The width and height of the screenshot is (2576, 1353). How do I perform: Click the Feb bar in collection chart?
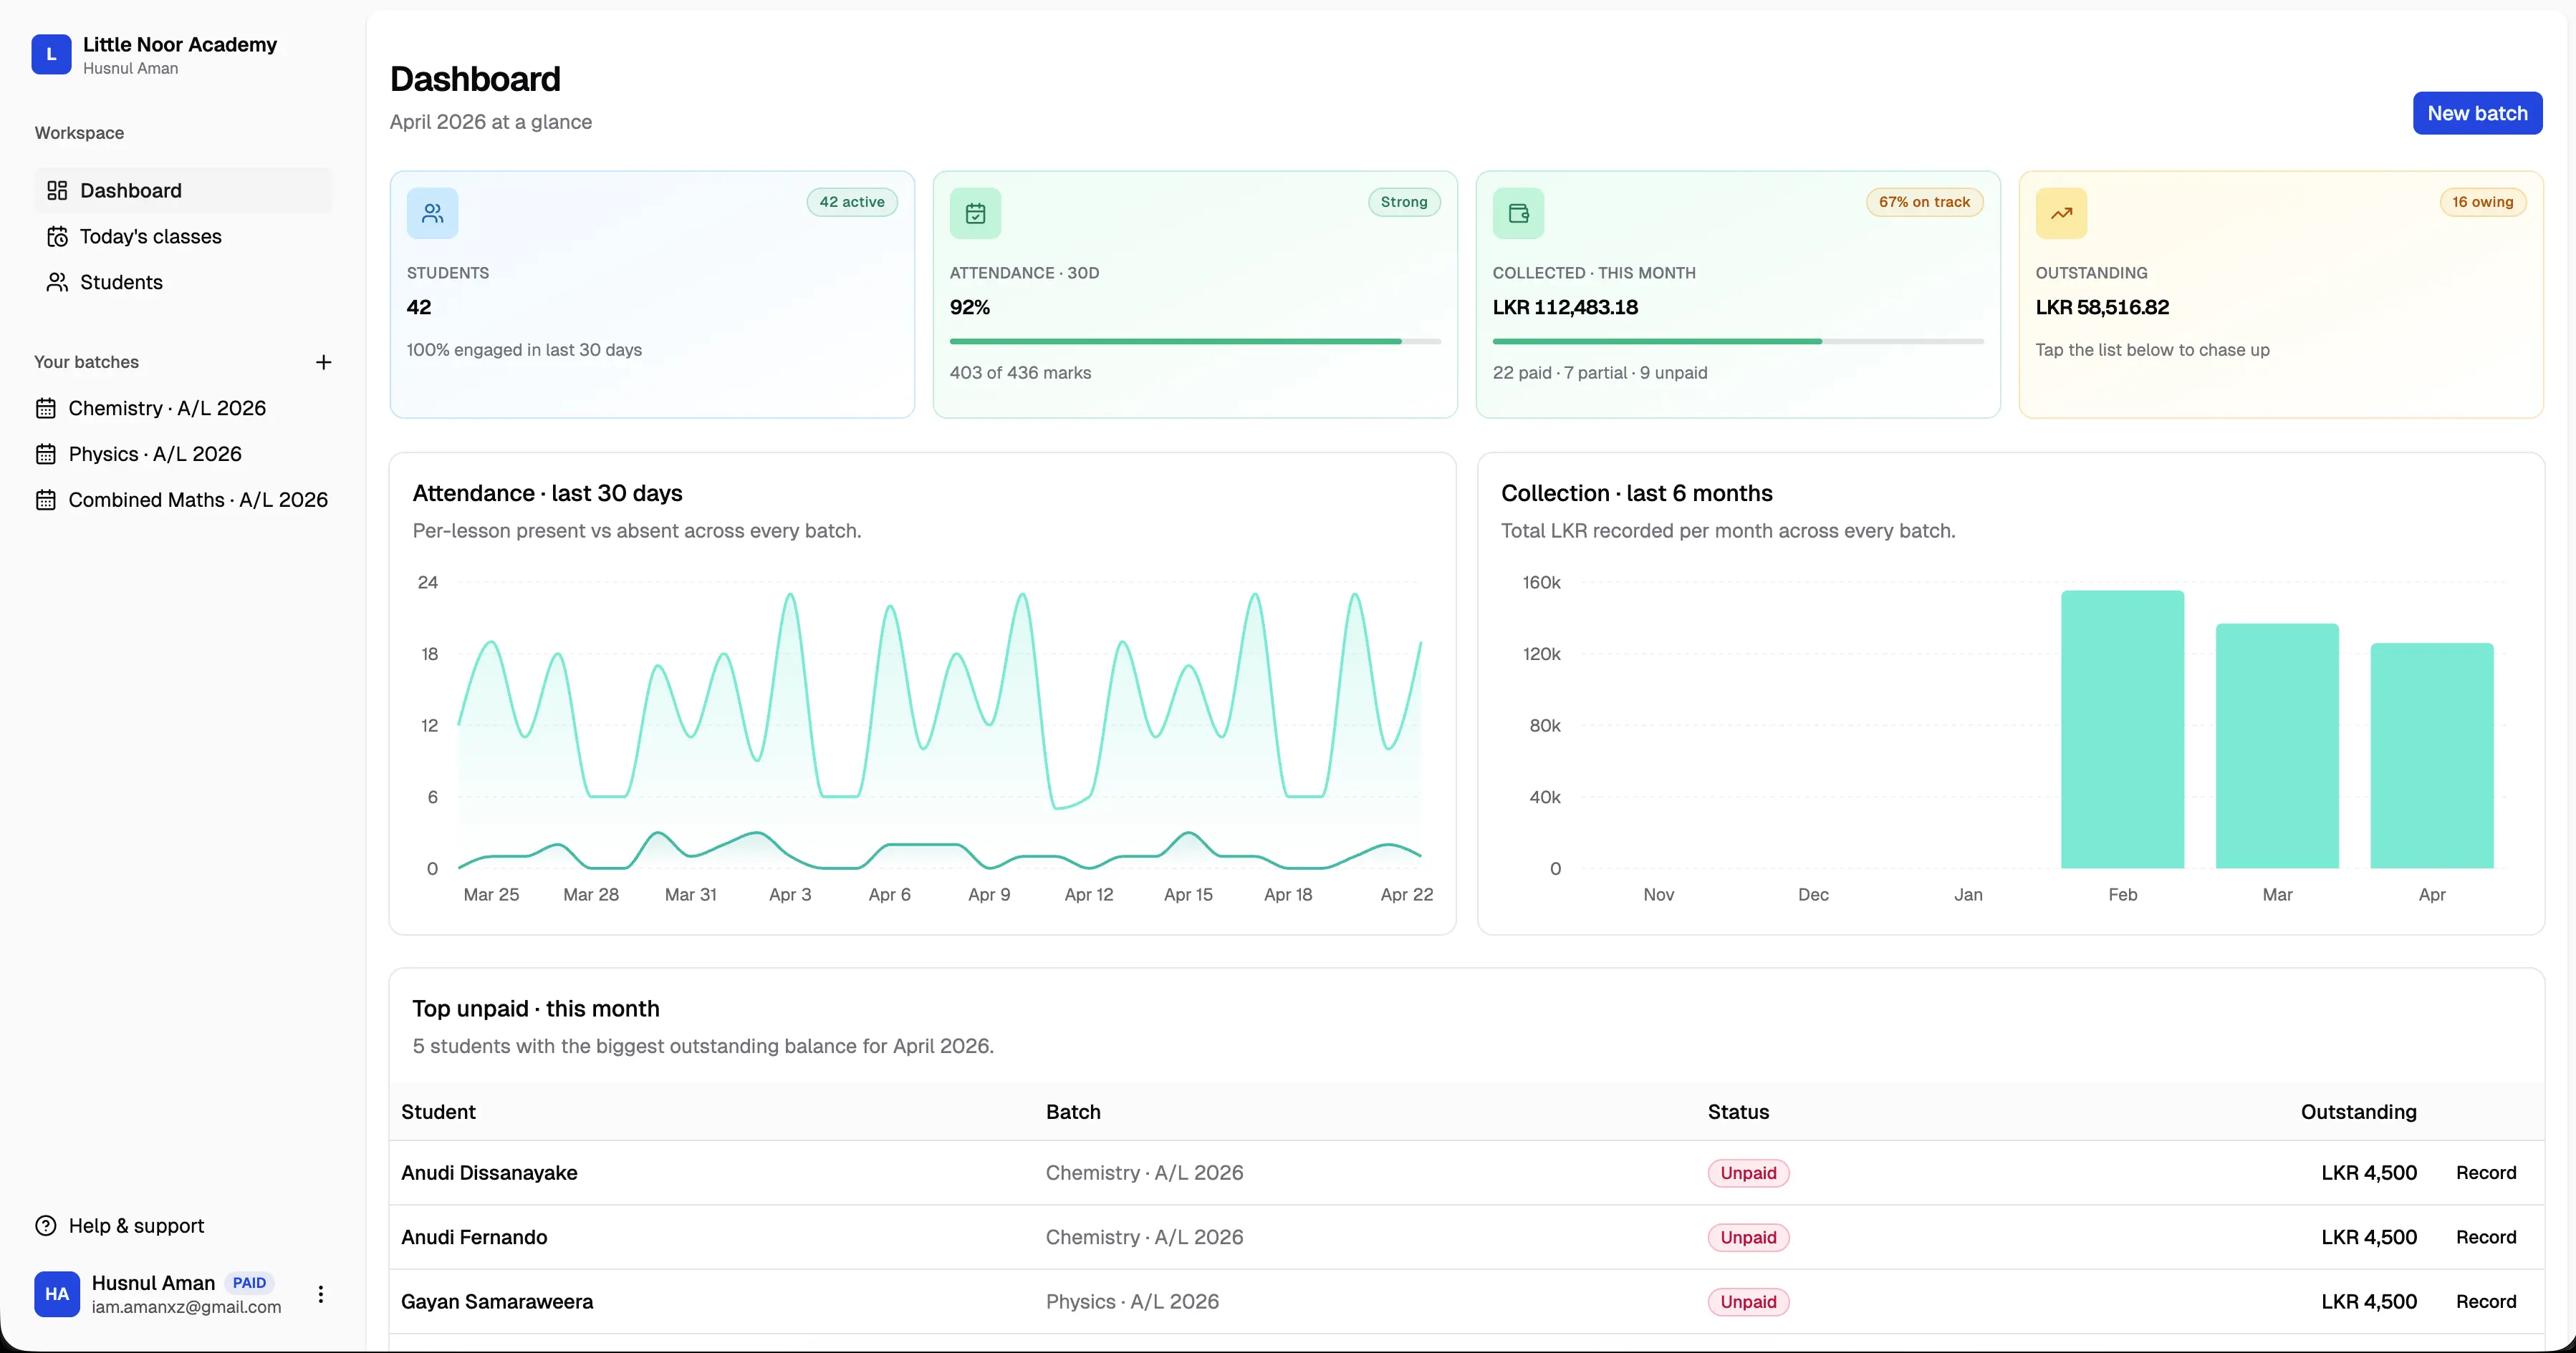pyautogui.click(x=2122, y=729)
